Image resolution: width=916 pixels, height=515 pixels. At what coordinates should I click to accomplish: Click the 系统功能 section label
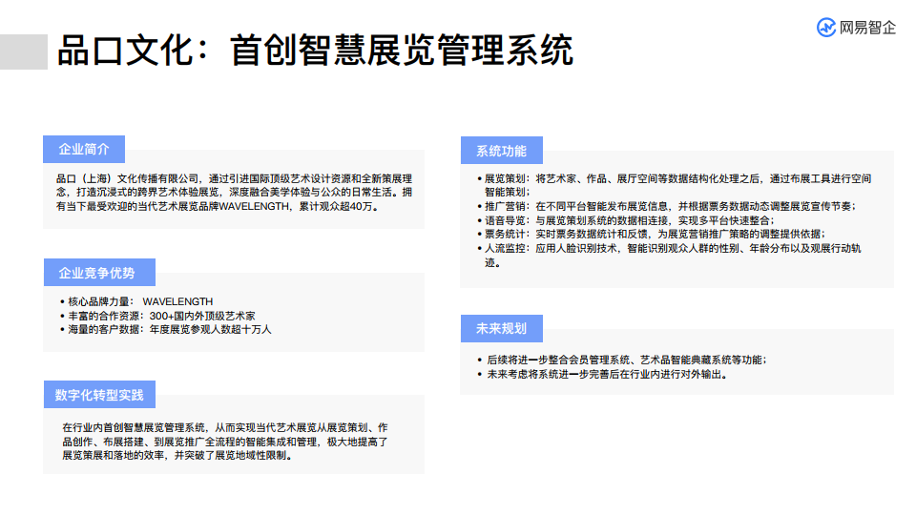coord(501,151)
